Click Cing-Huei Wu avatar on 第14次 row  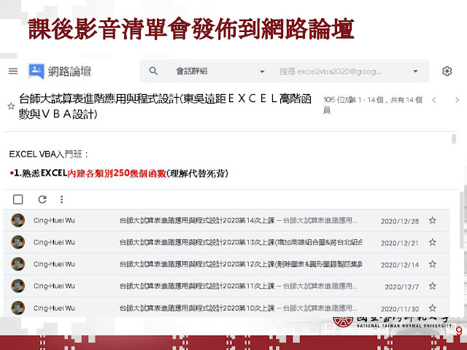point(18,220)
